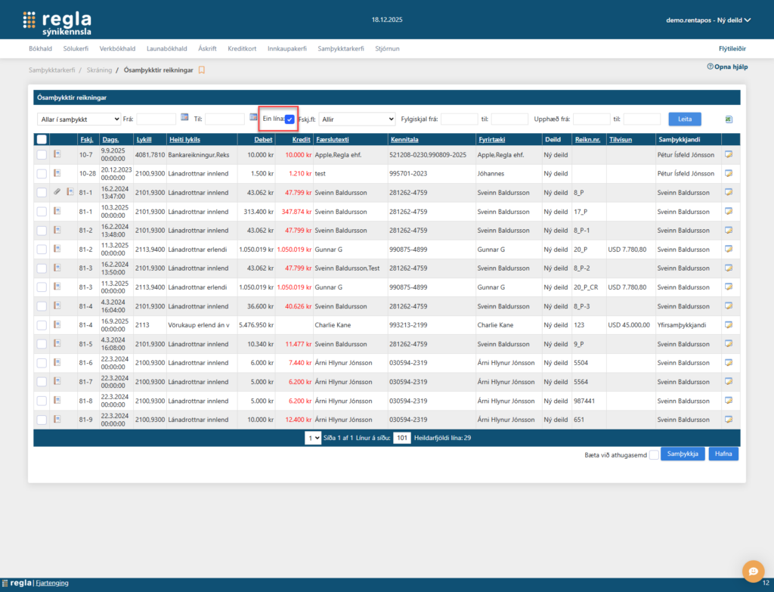The height and width of the screenshot is (592, 774).
Task: Click the paperclip attachment icon in row 81-1
Action: tap(57, 193)
